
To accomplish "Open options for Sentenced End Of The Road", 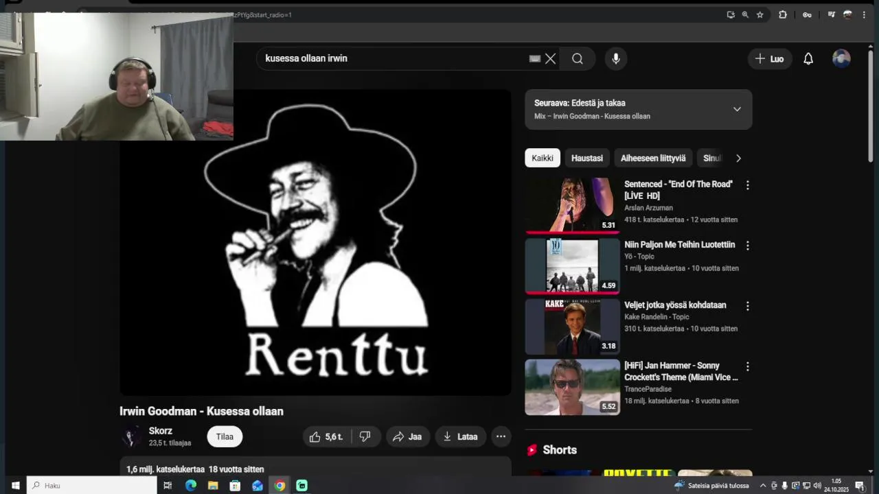I will tap(747, 185).
